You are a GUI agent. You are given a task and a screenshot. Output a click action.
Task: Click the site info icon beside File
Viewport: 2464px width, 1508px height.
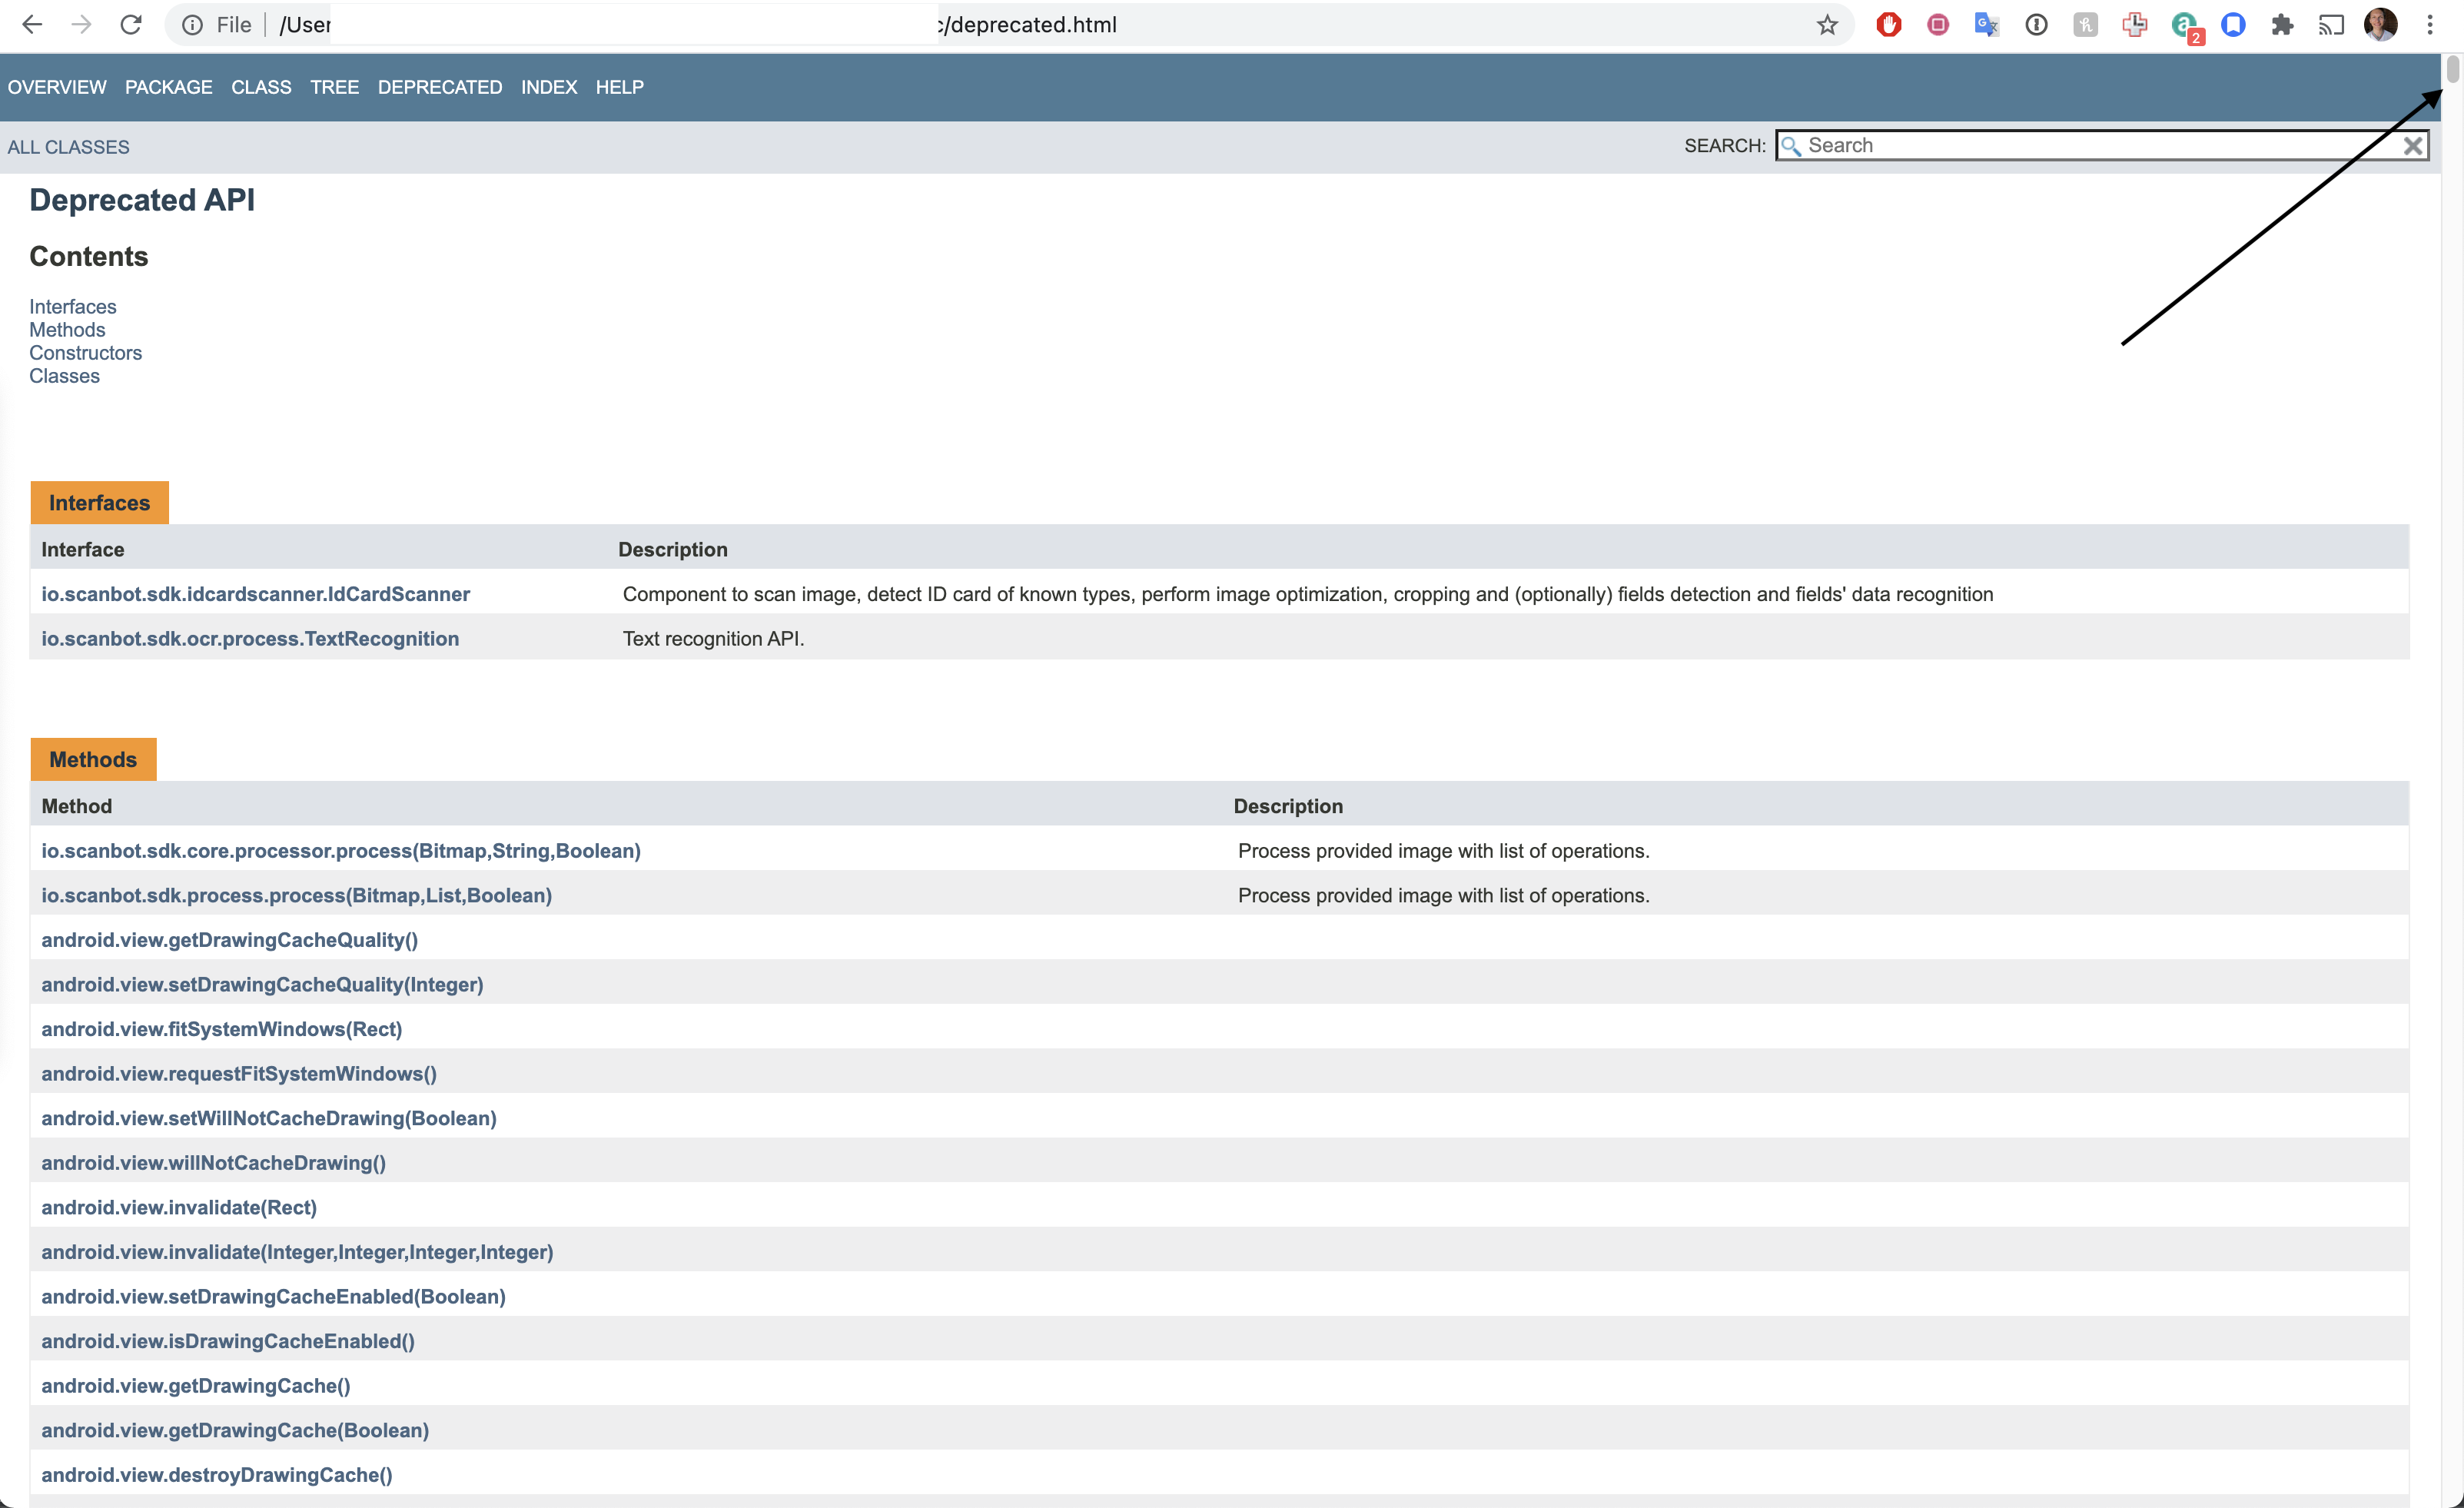coord(192,25)
